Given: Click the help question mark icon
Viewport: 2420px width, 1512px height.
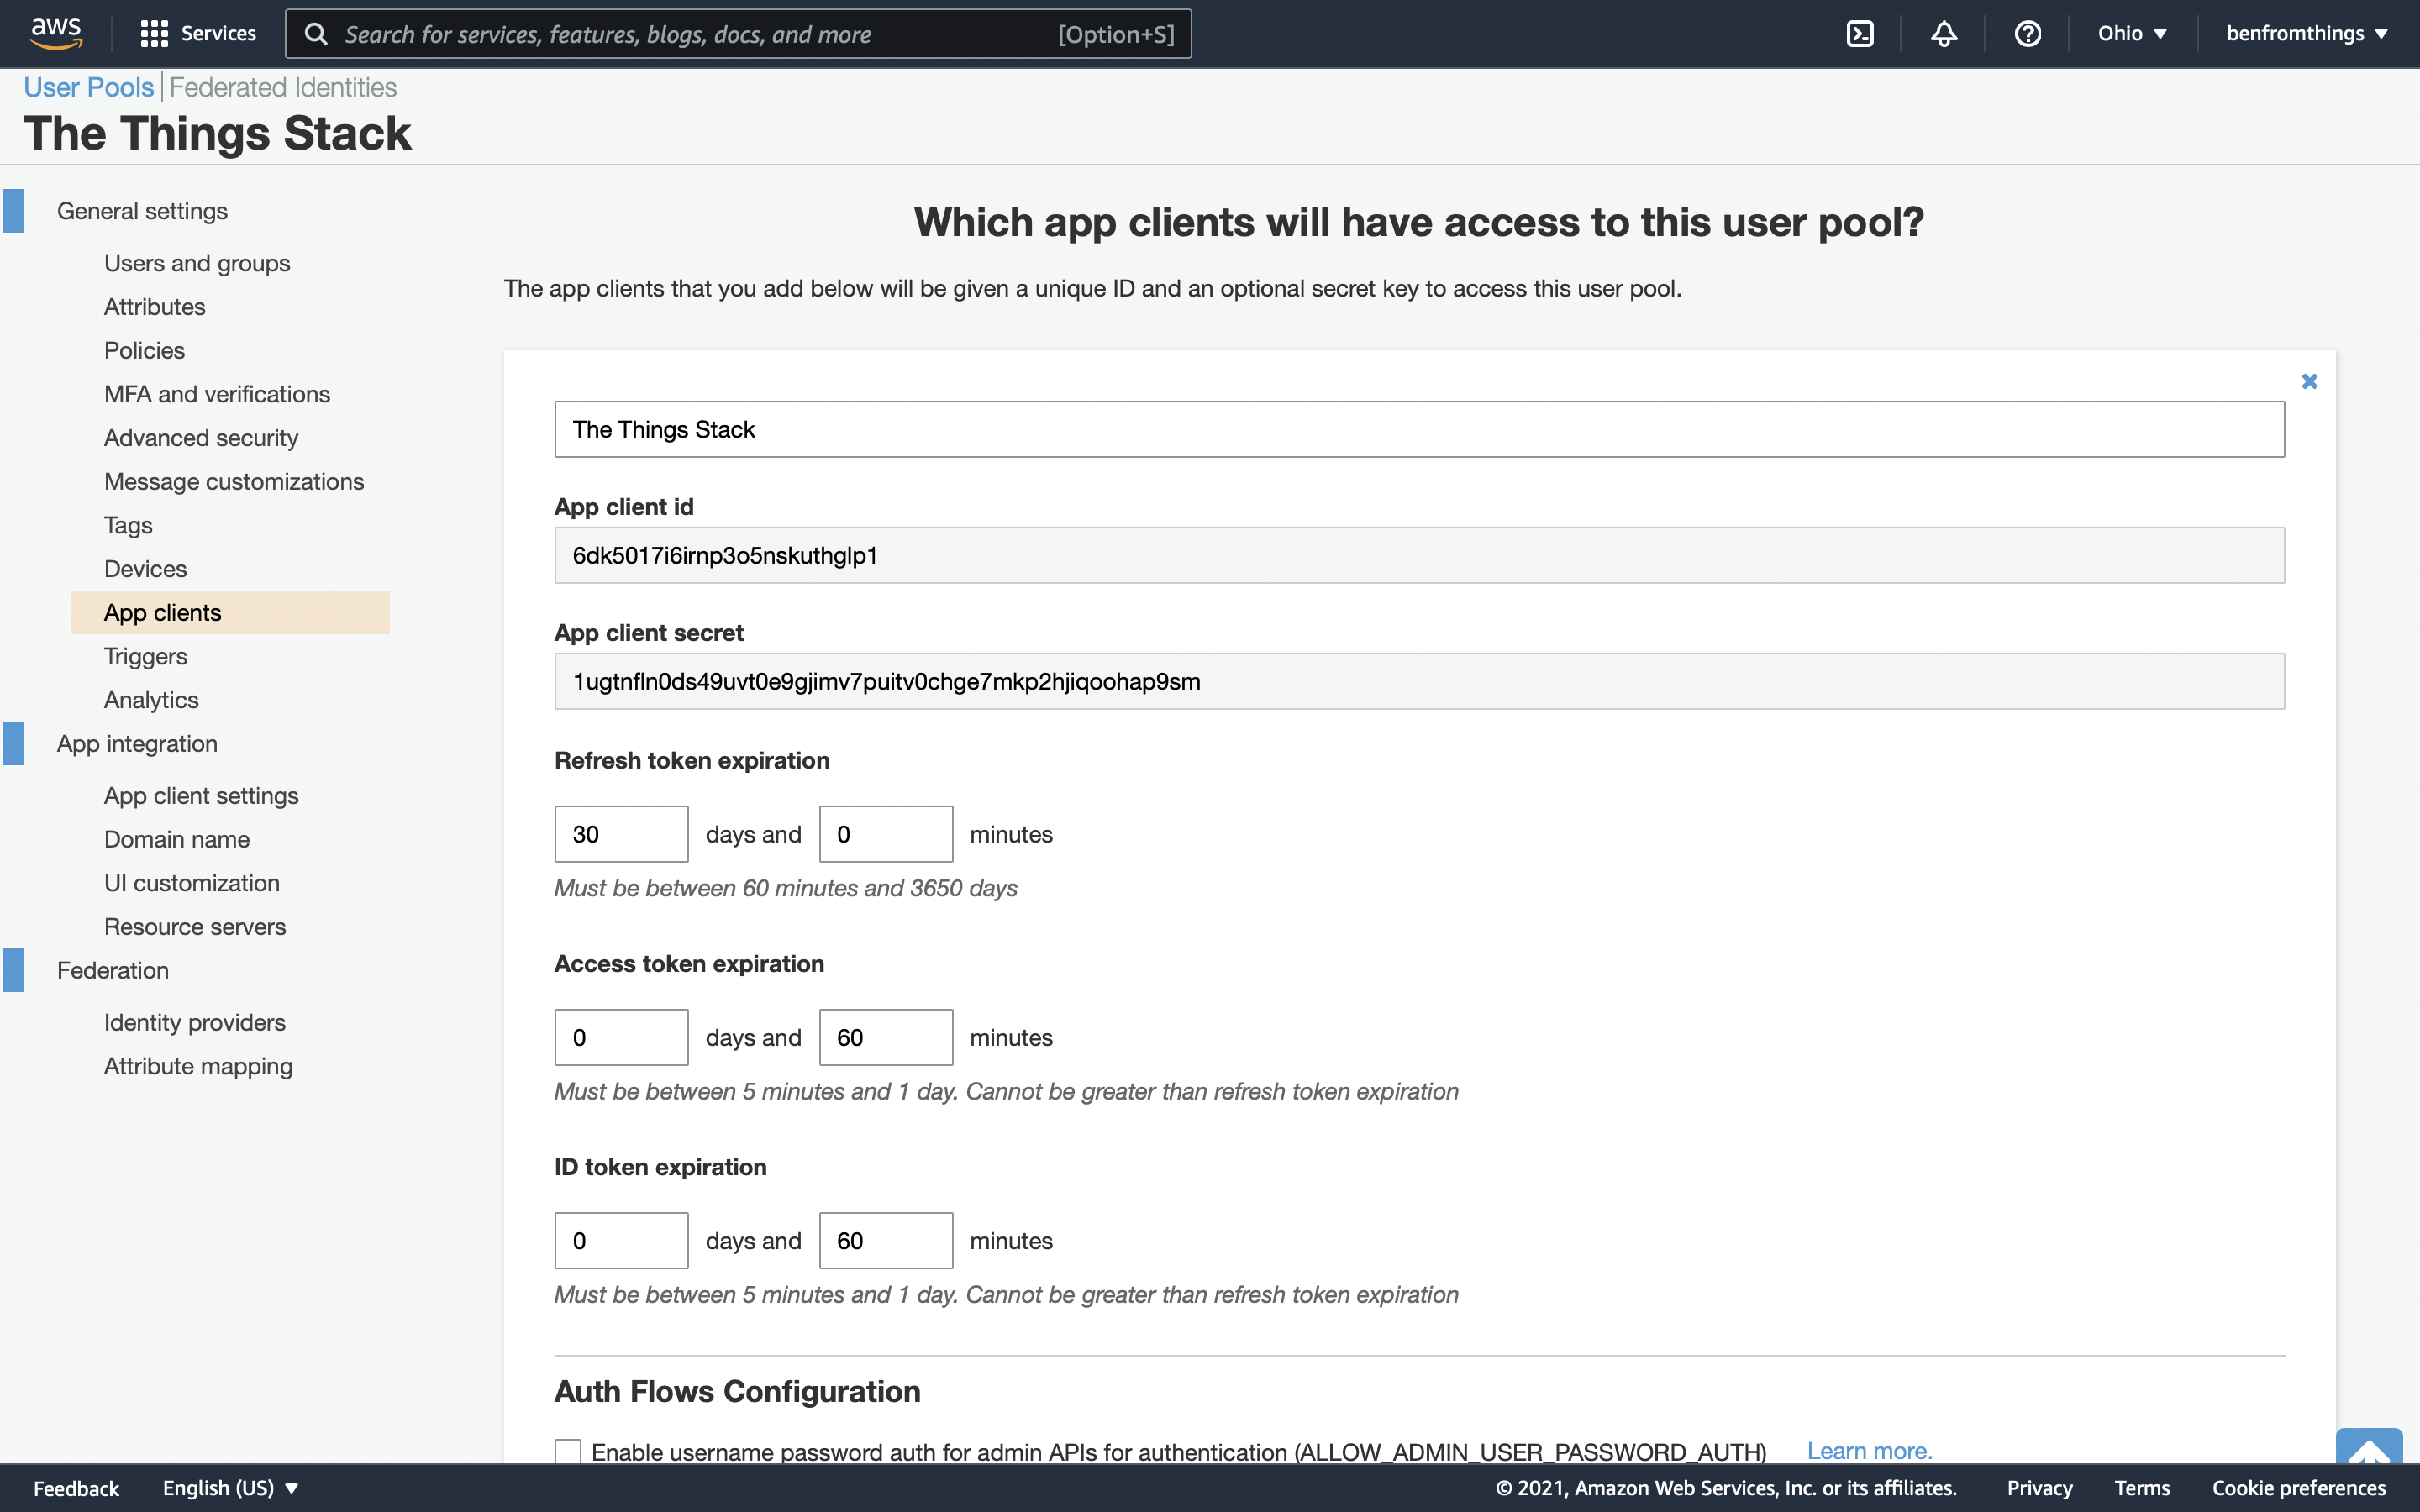Looking at the screenshot, I should 2027,34.
